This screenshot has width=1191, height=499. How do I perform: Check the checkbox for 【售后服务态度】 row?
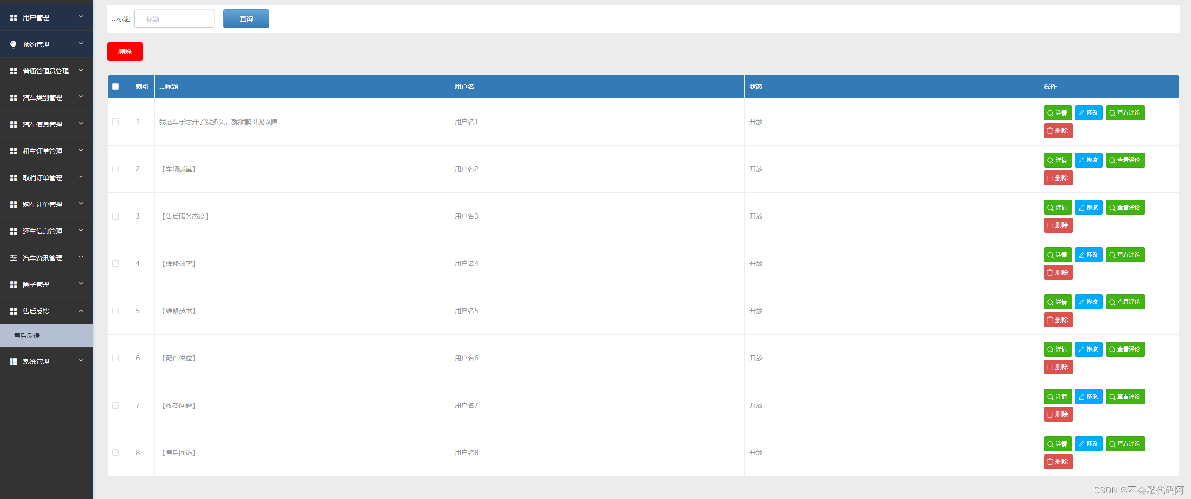coord(116,216)
